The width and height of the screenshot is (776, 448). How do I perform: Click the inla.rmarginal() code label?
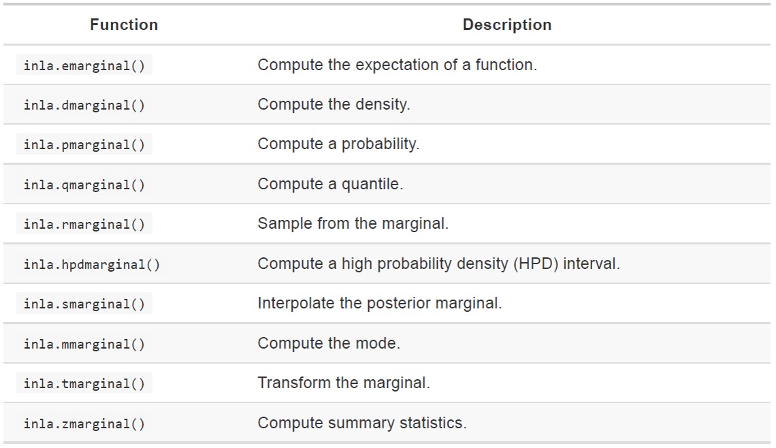pos(84,225)
